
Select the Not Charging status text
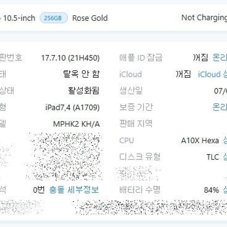pos(204,18)
